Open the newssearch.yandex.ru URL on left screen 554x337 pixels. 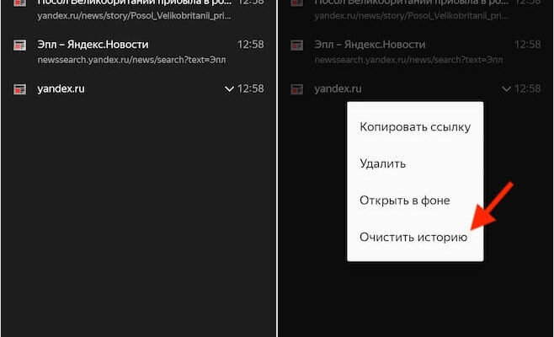pos(131,60)
